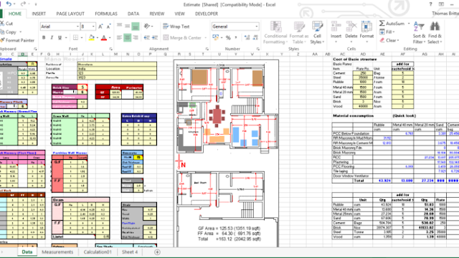Increase Decimal places
This screenshot has width=459, height=258.
tap(247, 37)
